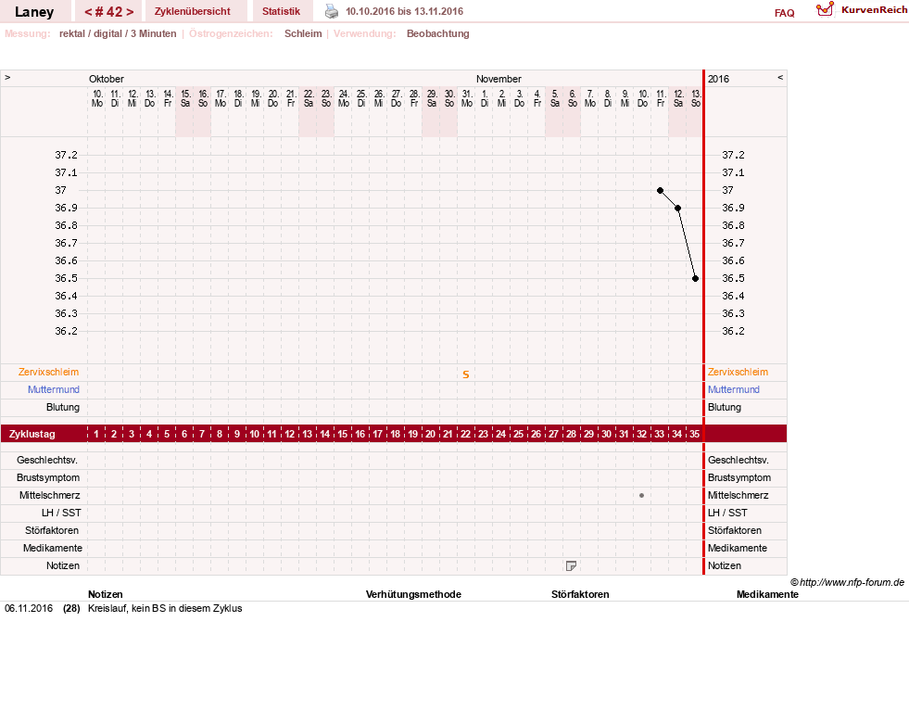This screenshot has width=909, height=723.
Task: Click the Zyklustag label
Action: [x=32, y=434]
